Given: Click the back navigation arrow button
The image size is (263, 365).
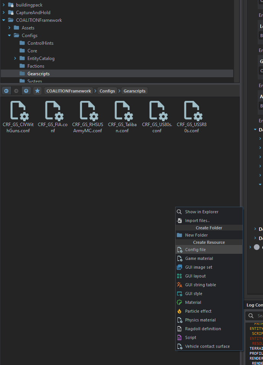Looking at the screenshot, I should [x=6, y=91].
